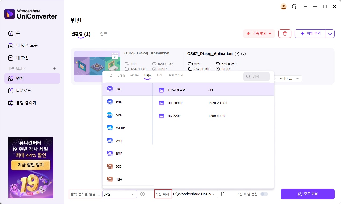
Task: Browse output folder with the folder icon
Action: click(224, 194)
